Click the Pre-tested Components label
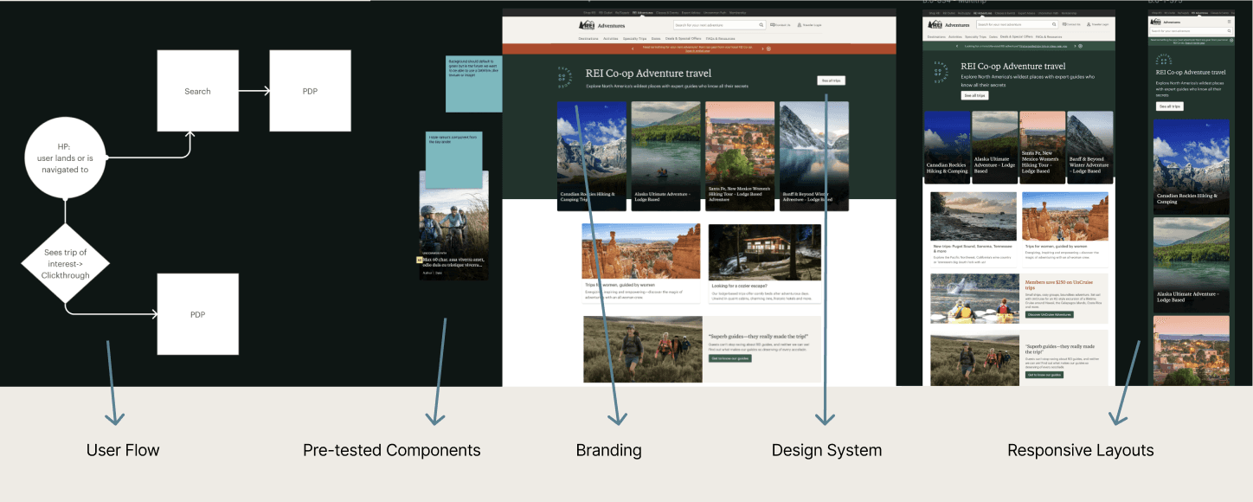The width and height of the screenshot is (1253, 502). [391, 450]
